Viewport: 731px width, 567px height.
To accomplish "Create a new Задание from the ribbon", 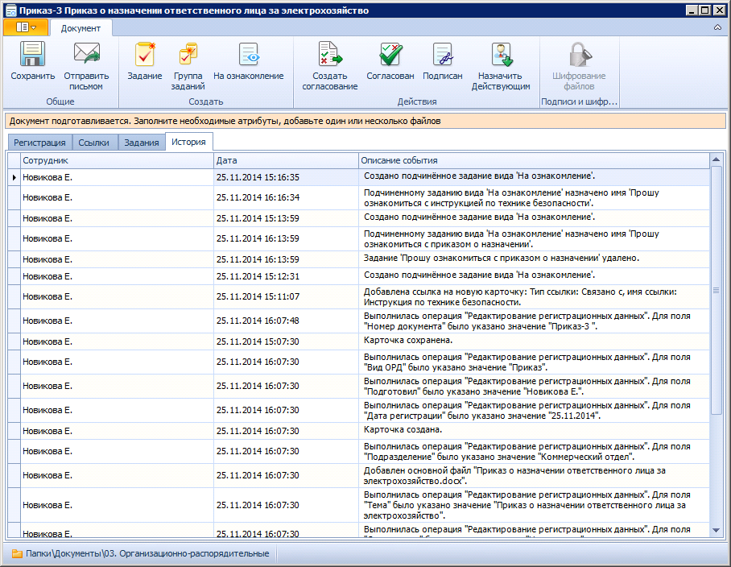I will click(145, 55).
